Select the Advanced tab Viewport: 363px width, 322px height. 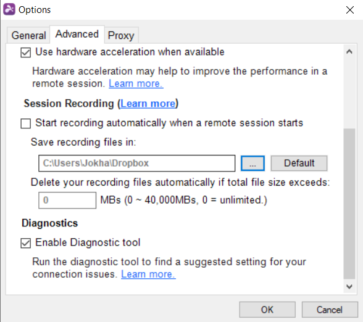click(77, 35)
